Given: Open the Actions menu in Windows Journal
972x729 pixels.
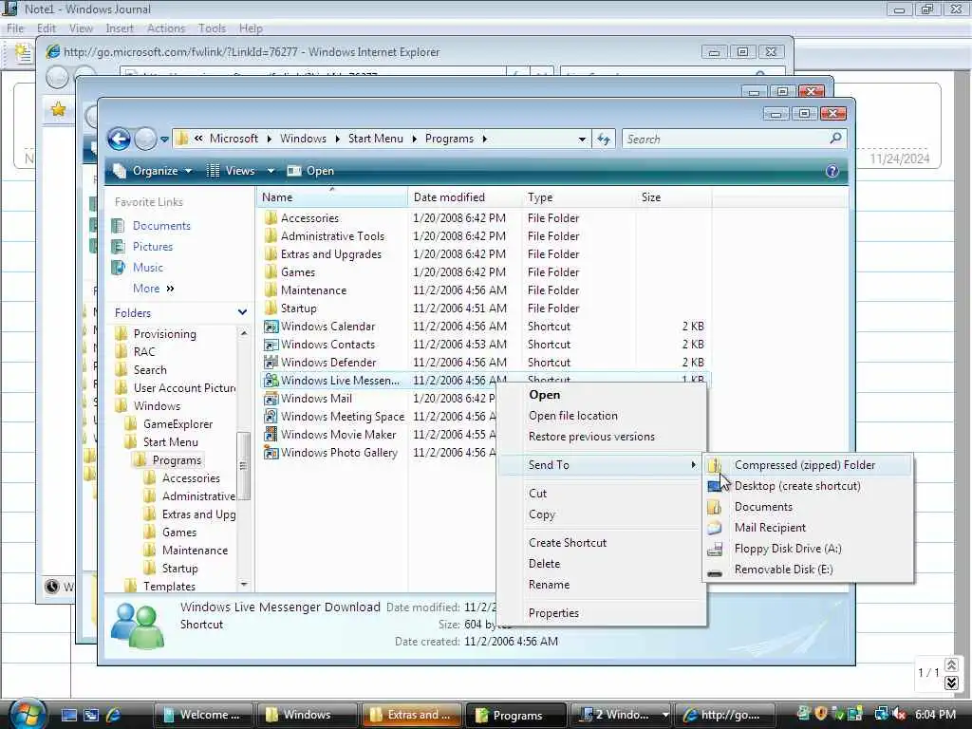Looking at the screenshot, I should [x=165, y=28].
